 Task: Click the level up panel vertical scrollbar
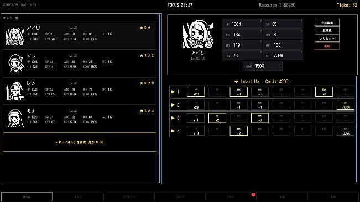(x=356, y=129)
